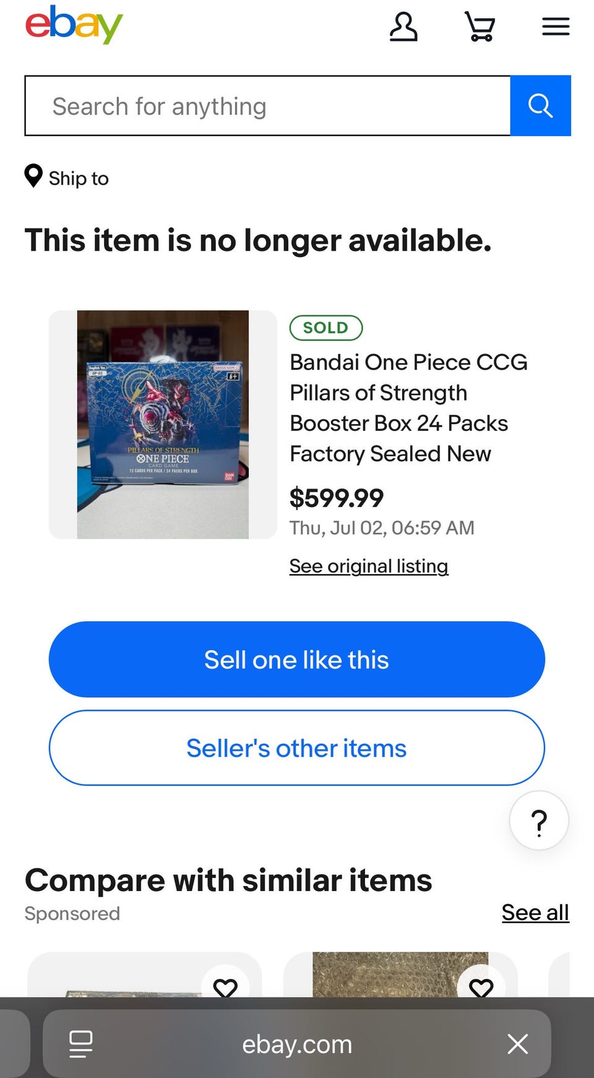This screenshot has width=594, height=1078.
Task: Toggle the heart on second similar item
Action: click(x=481, y=985)
